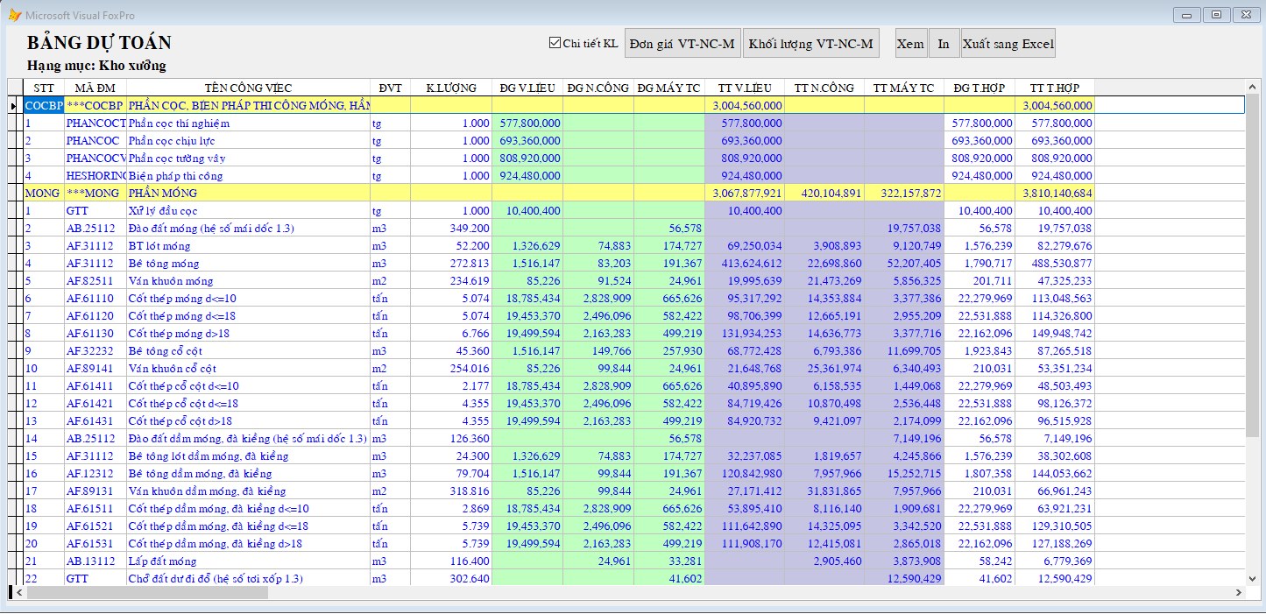Click the Visual FoxPro app icon in title bar
The width and height of the screenshot is (1266, 614).
click(14, 15)
